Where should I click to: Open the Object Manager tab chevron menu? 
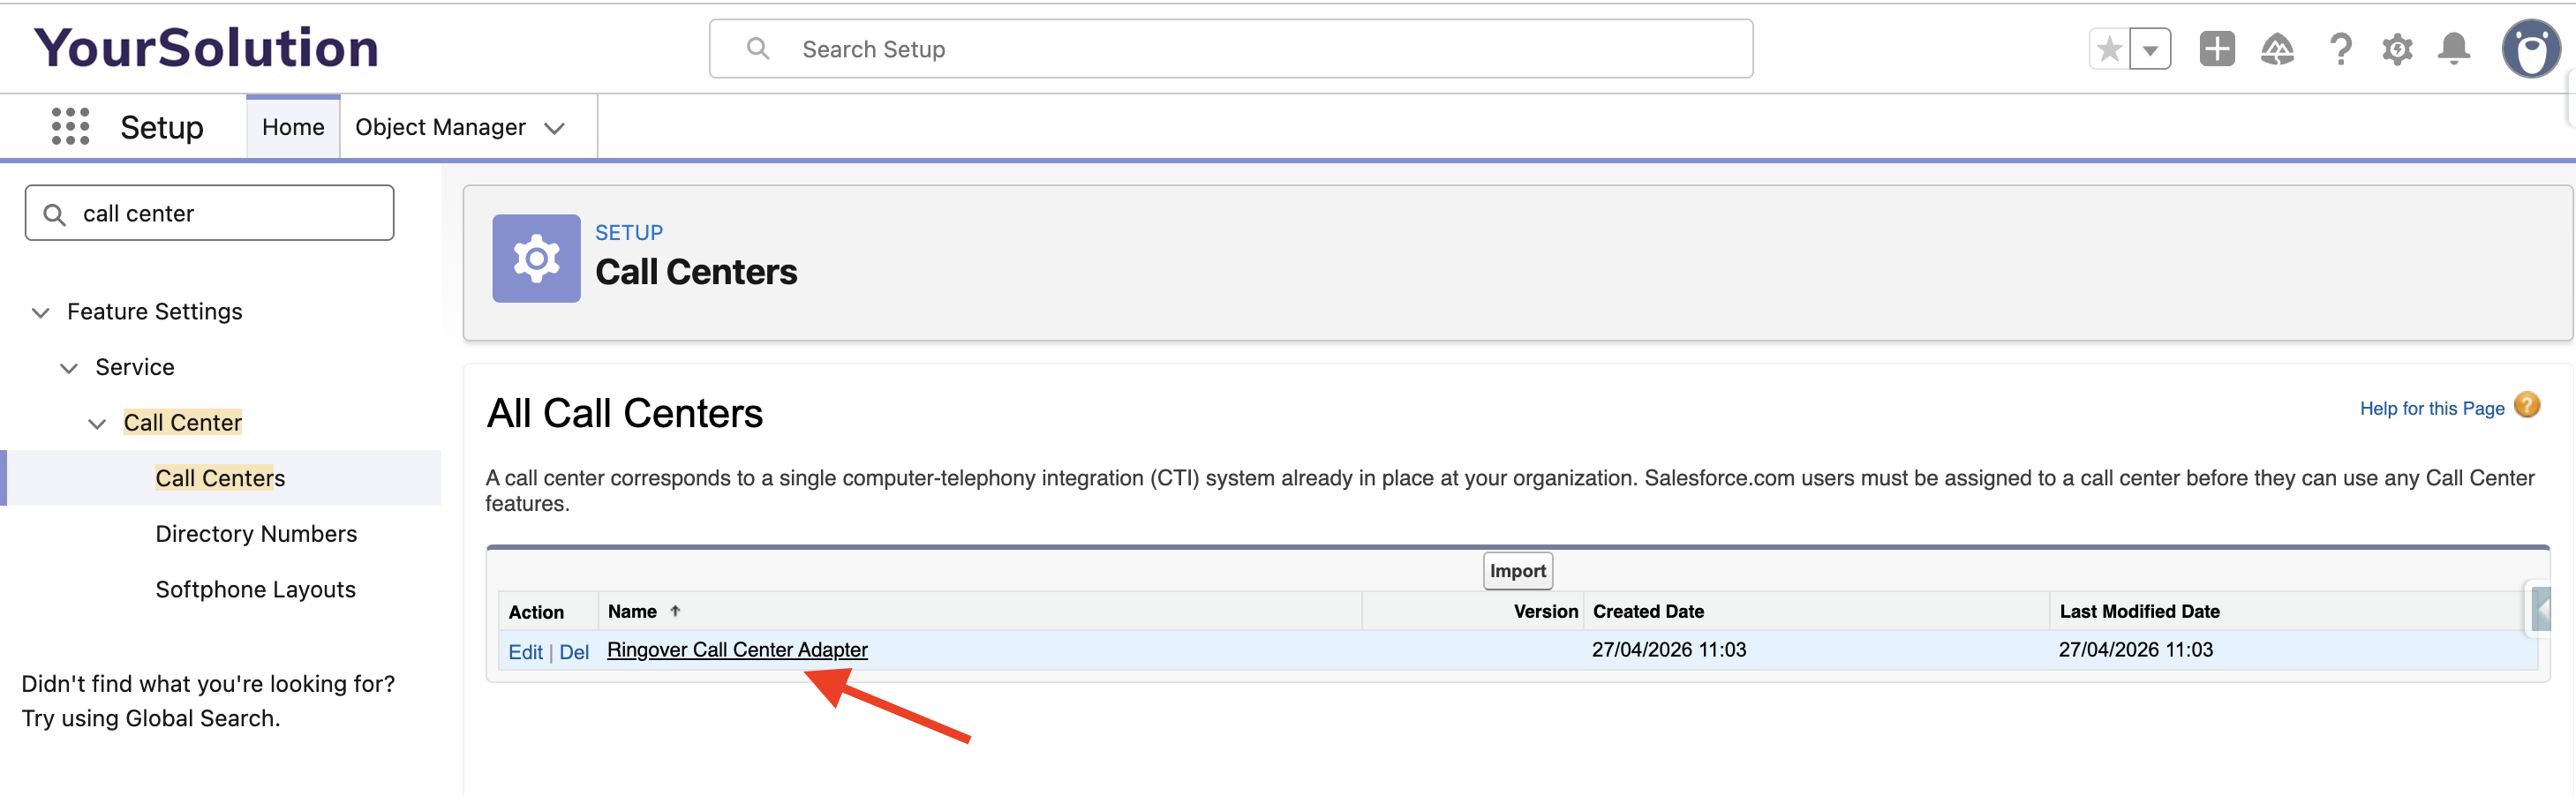(554, 128)
